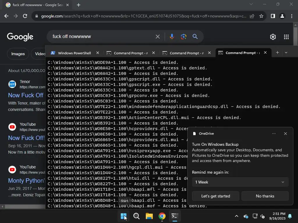
Task: Close the Windows PowerShell tab
Action: [98, 53]
